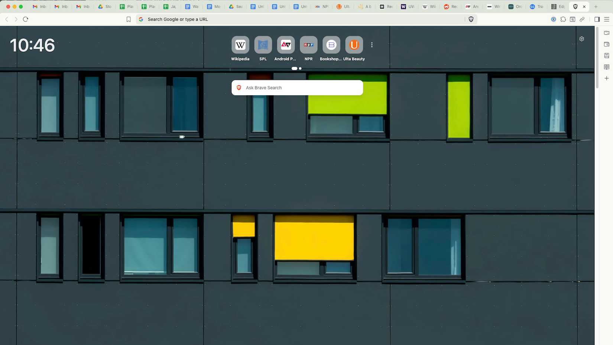Open the Brave hamburger main menu

pos(607,19)
